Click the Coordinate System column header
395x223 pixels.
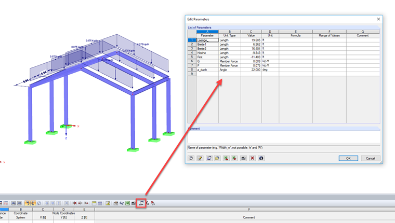[x=20, y=215]
